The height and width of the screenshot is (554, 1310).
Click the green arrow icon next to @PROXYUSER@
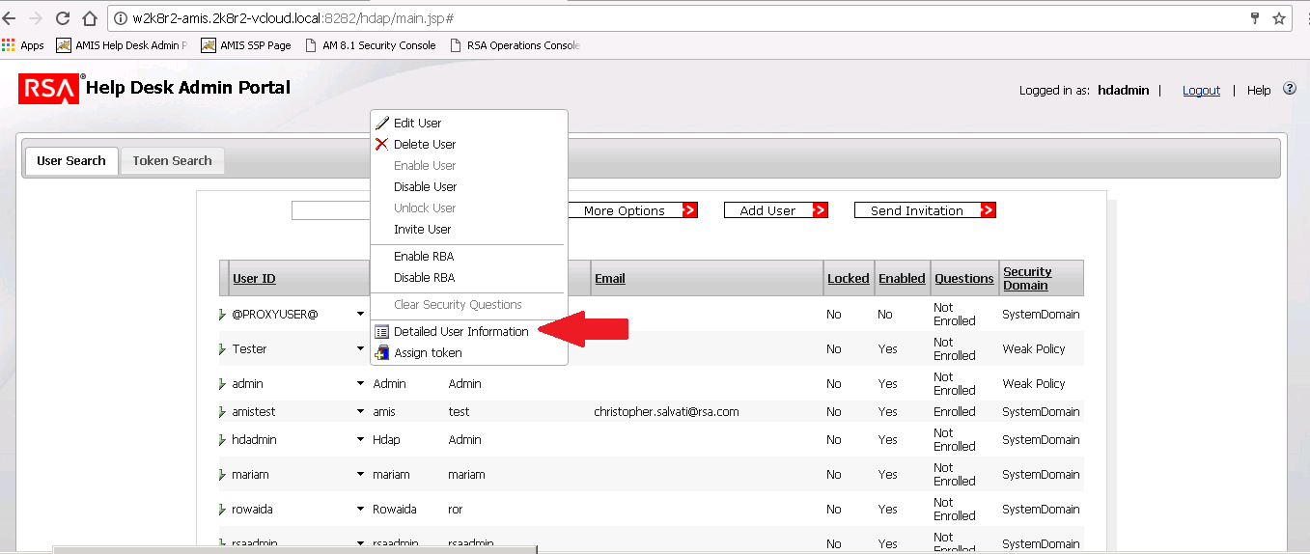(223, 315)
